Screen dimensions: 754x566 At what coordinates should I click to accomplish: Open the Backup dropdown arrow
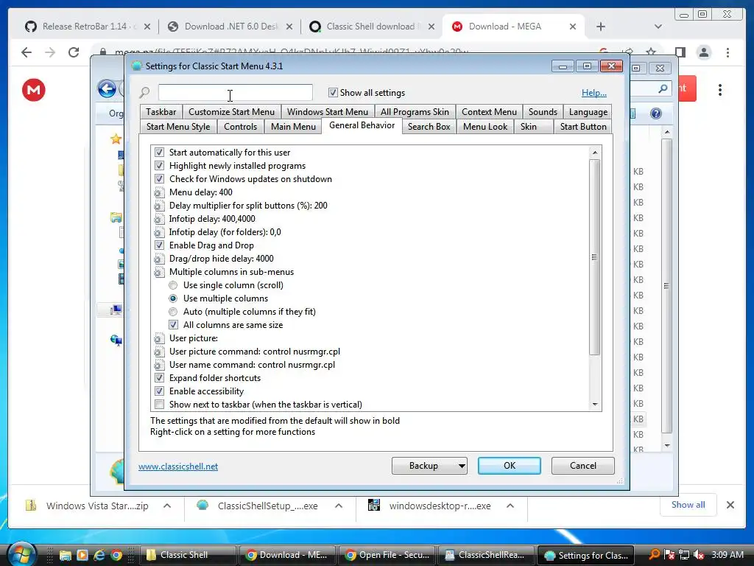pyautogui.click(x=461, y=466)
